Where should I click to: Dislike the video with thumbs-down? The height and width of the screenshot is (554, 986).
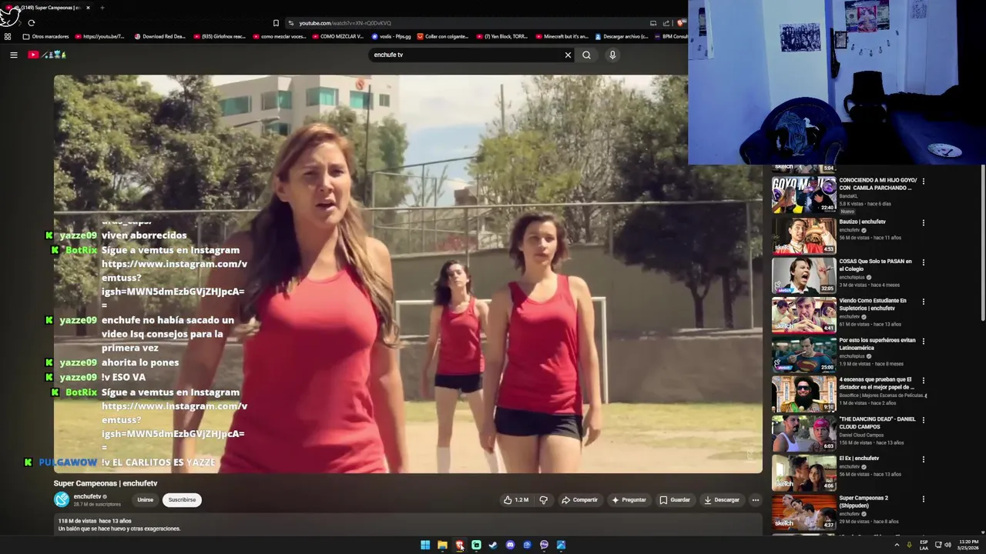tap(544, 500)
